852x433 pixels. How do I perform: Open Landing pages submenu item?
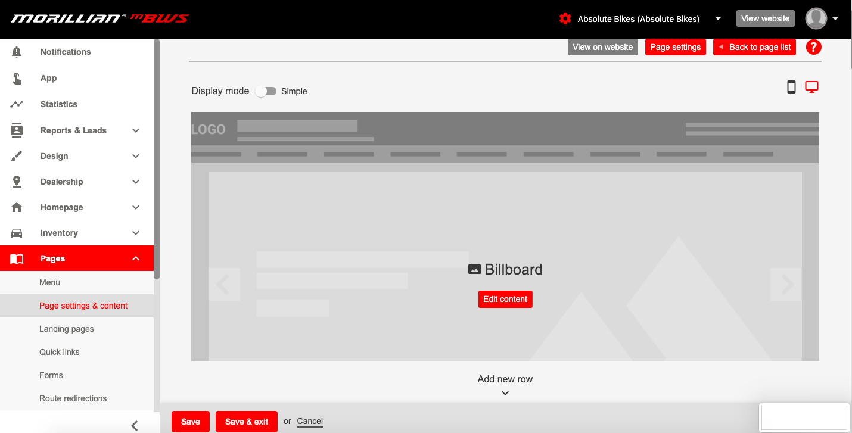(67, 329)
